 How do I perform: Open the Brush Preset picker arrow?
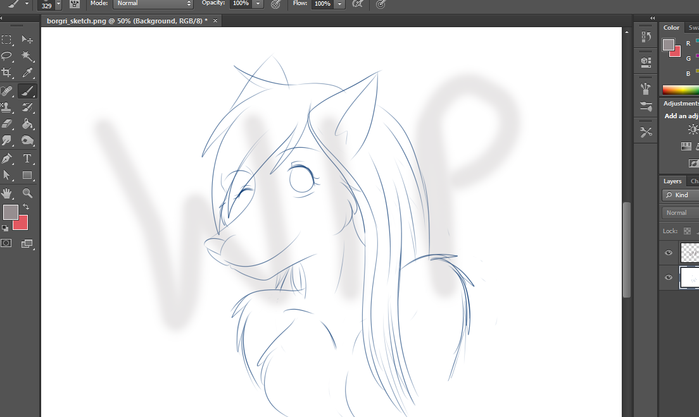(x=58, y=4)
